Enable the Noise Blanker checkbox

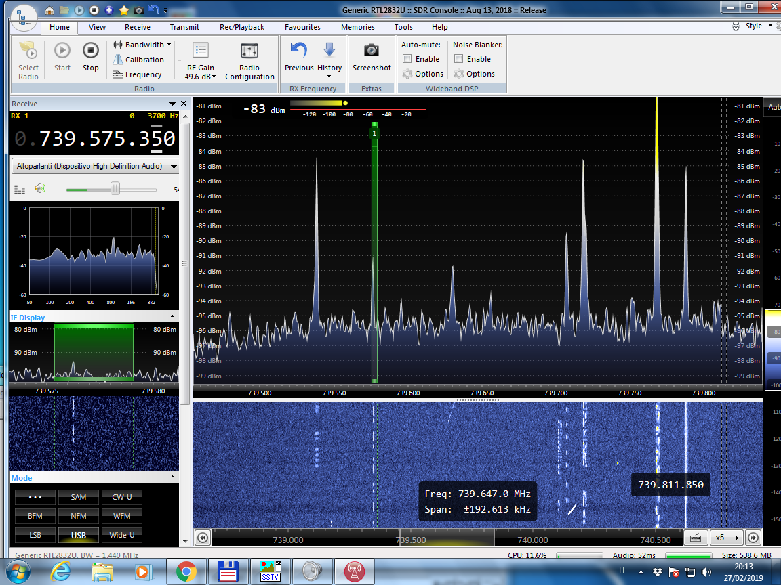[459, 59]
